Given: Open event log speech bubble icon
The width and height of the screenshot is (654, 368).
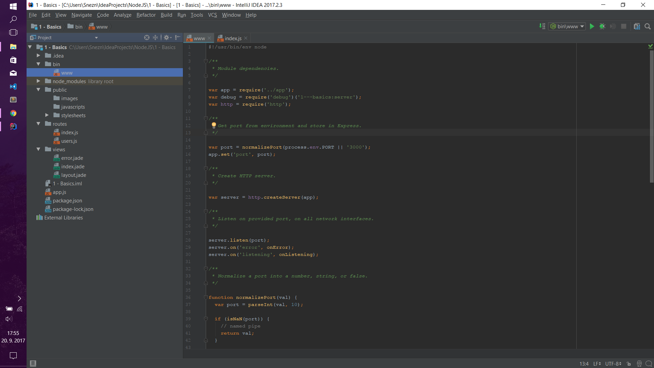Looking at the screenshot, I should pos(649,364).
